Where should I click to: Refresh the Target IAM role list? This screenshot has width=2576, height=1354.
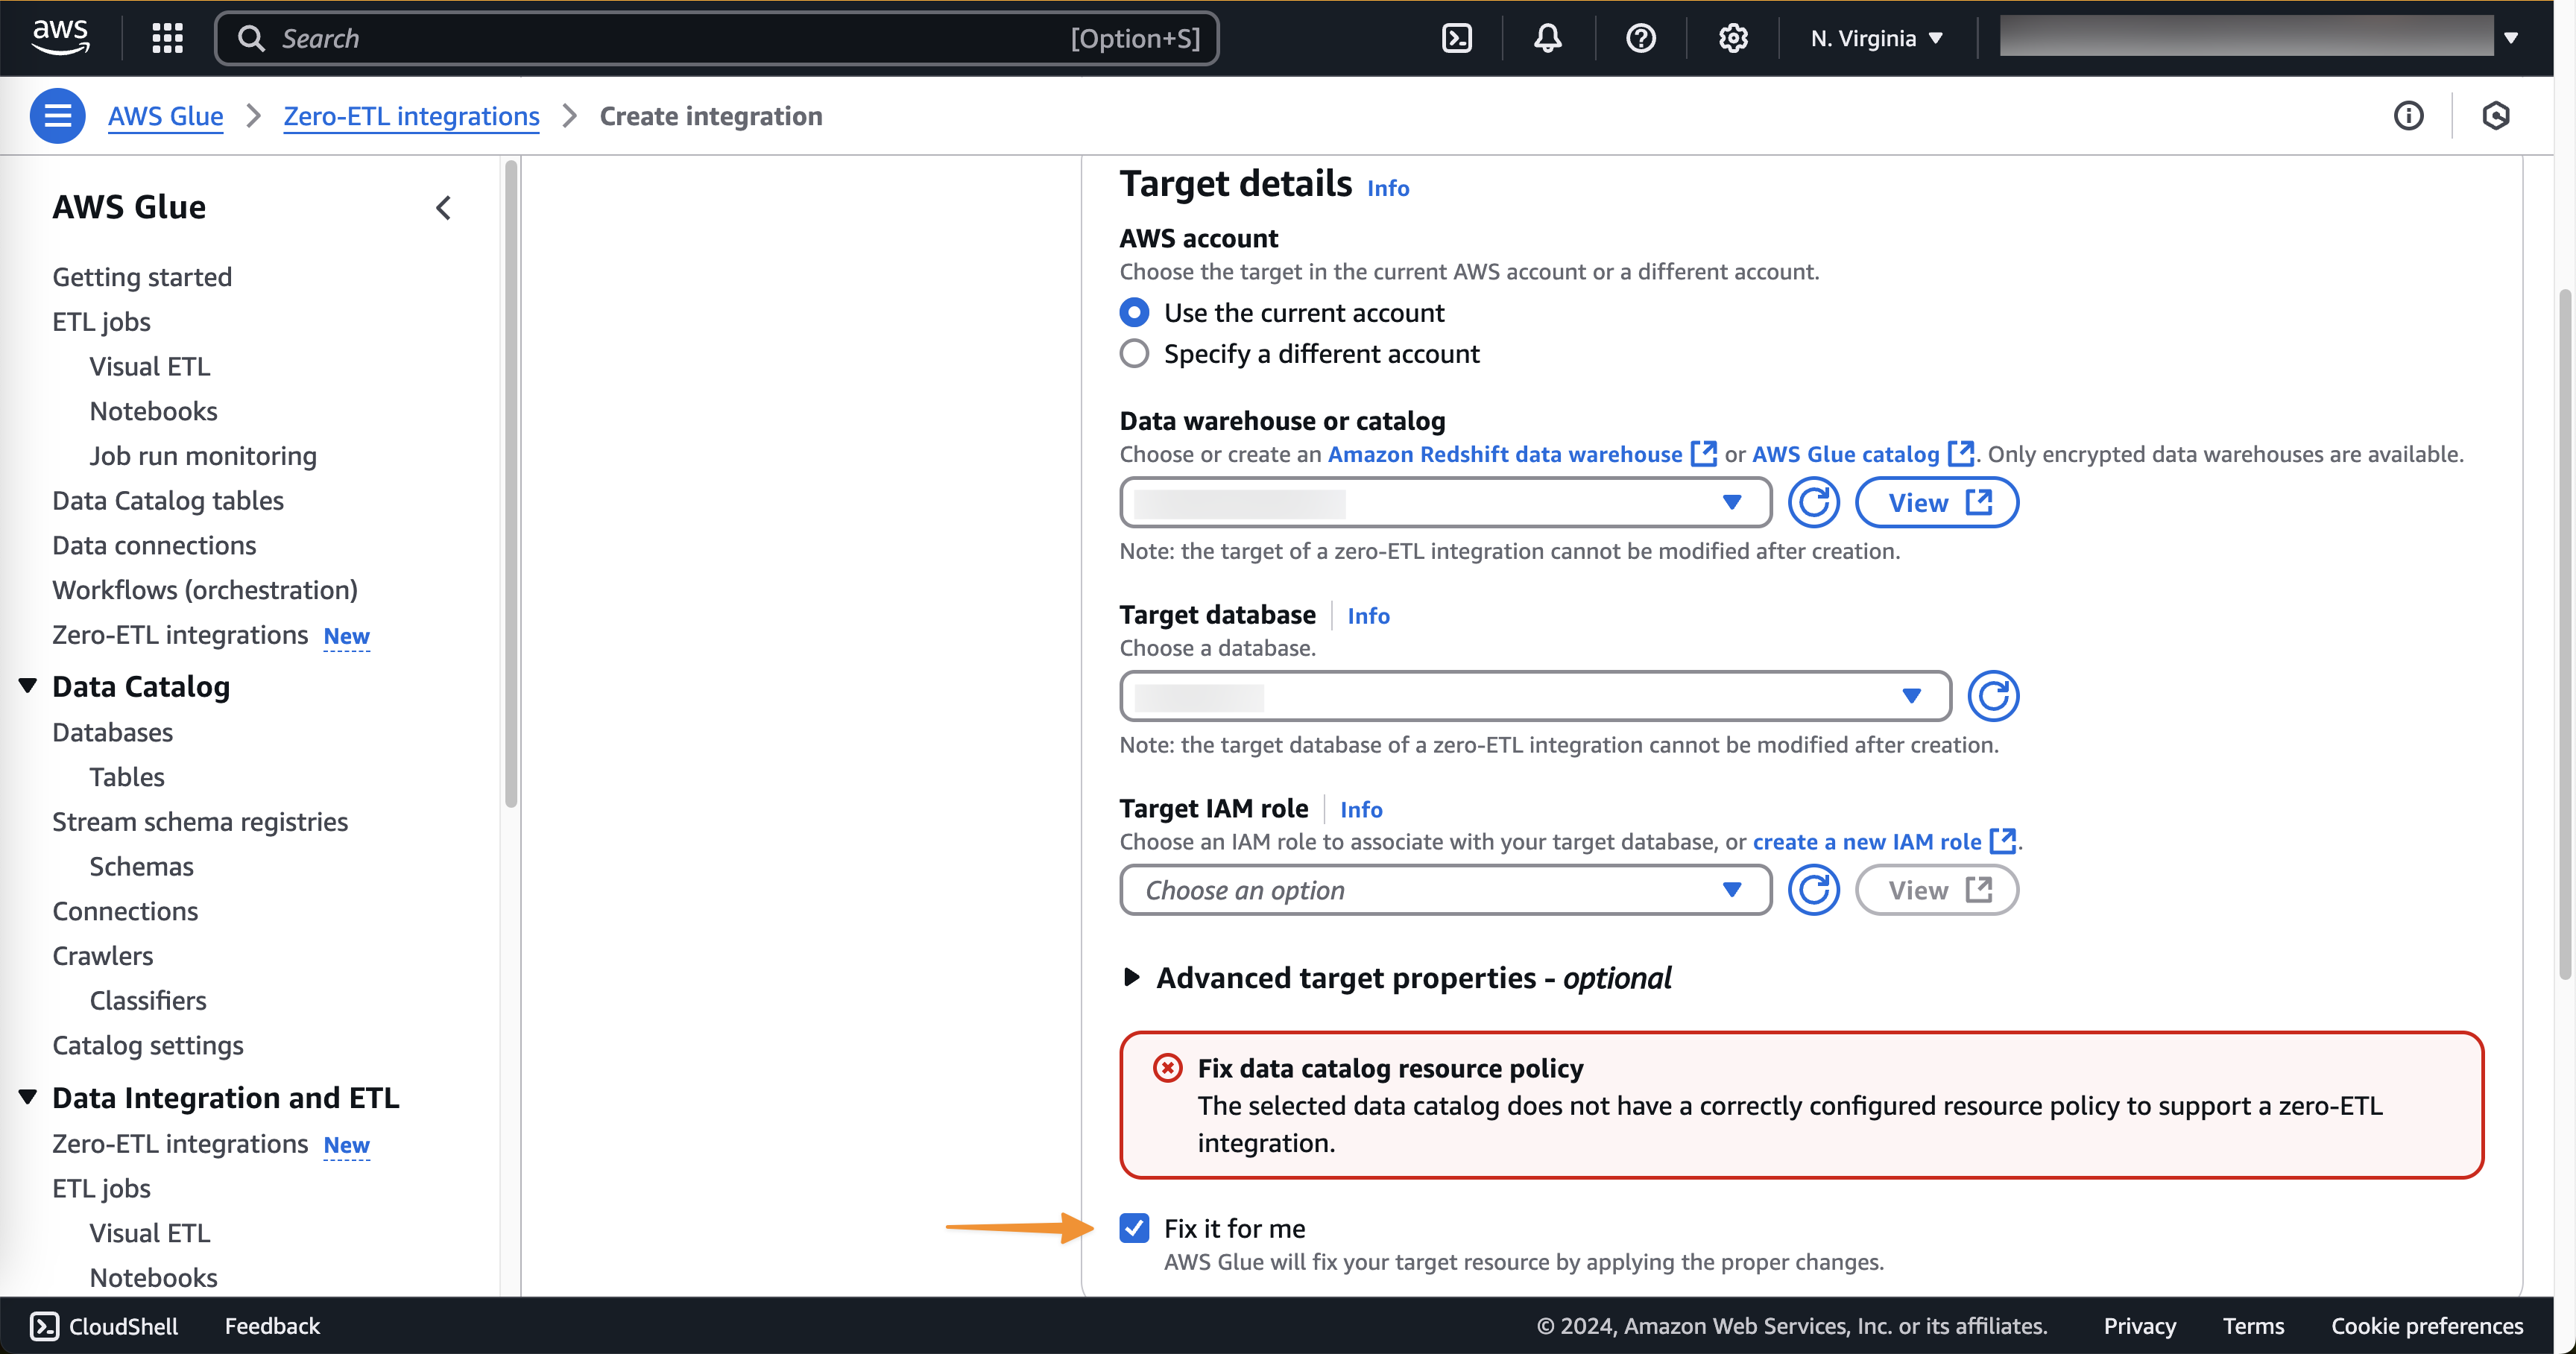(x=1812, y=890)
